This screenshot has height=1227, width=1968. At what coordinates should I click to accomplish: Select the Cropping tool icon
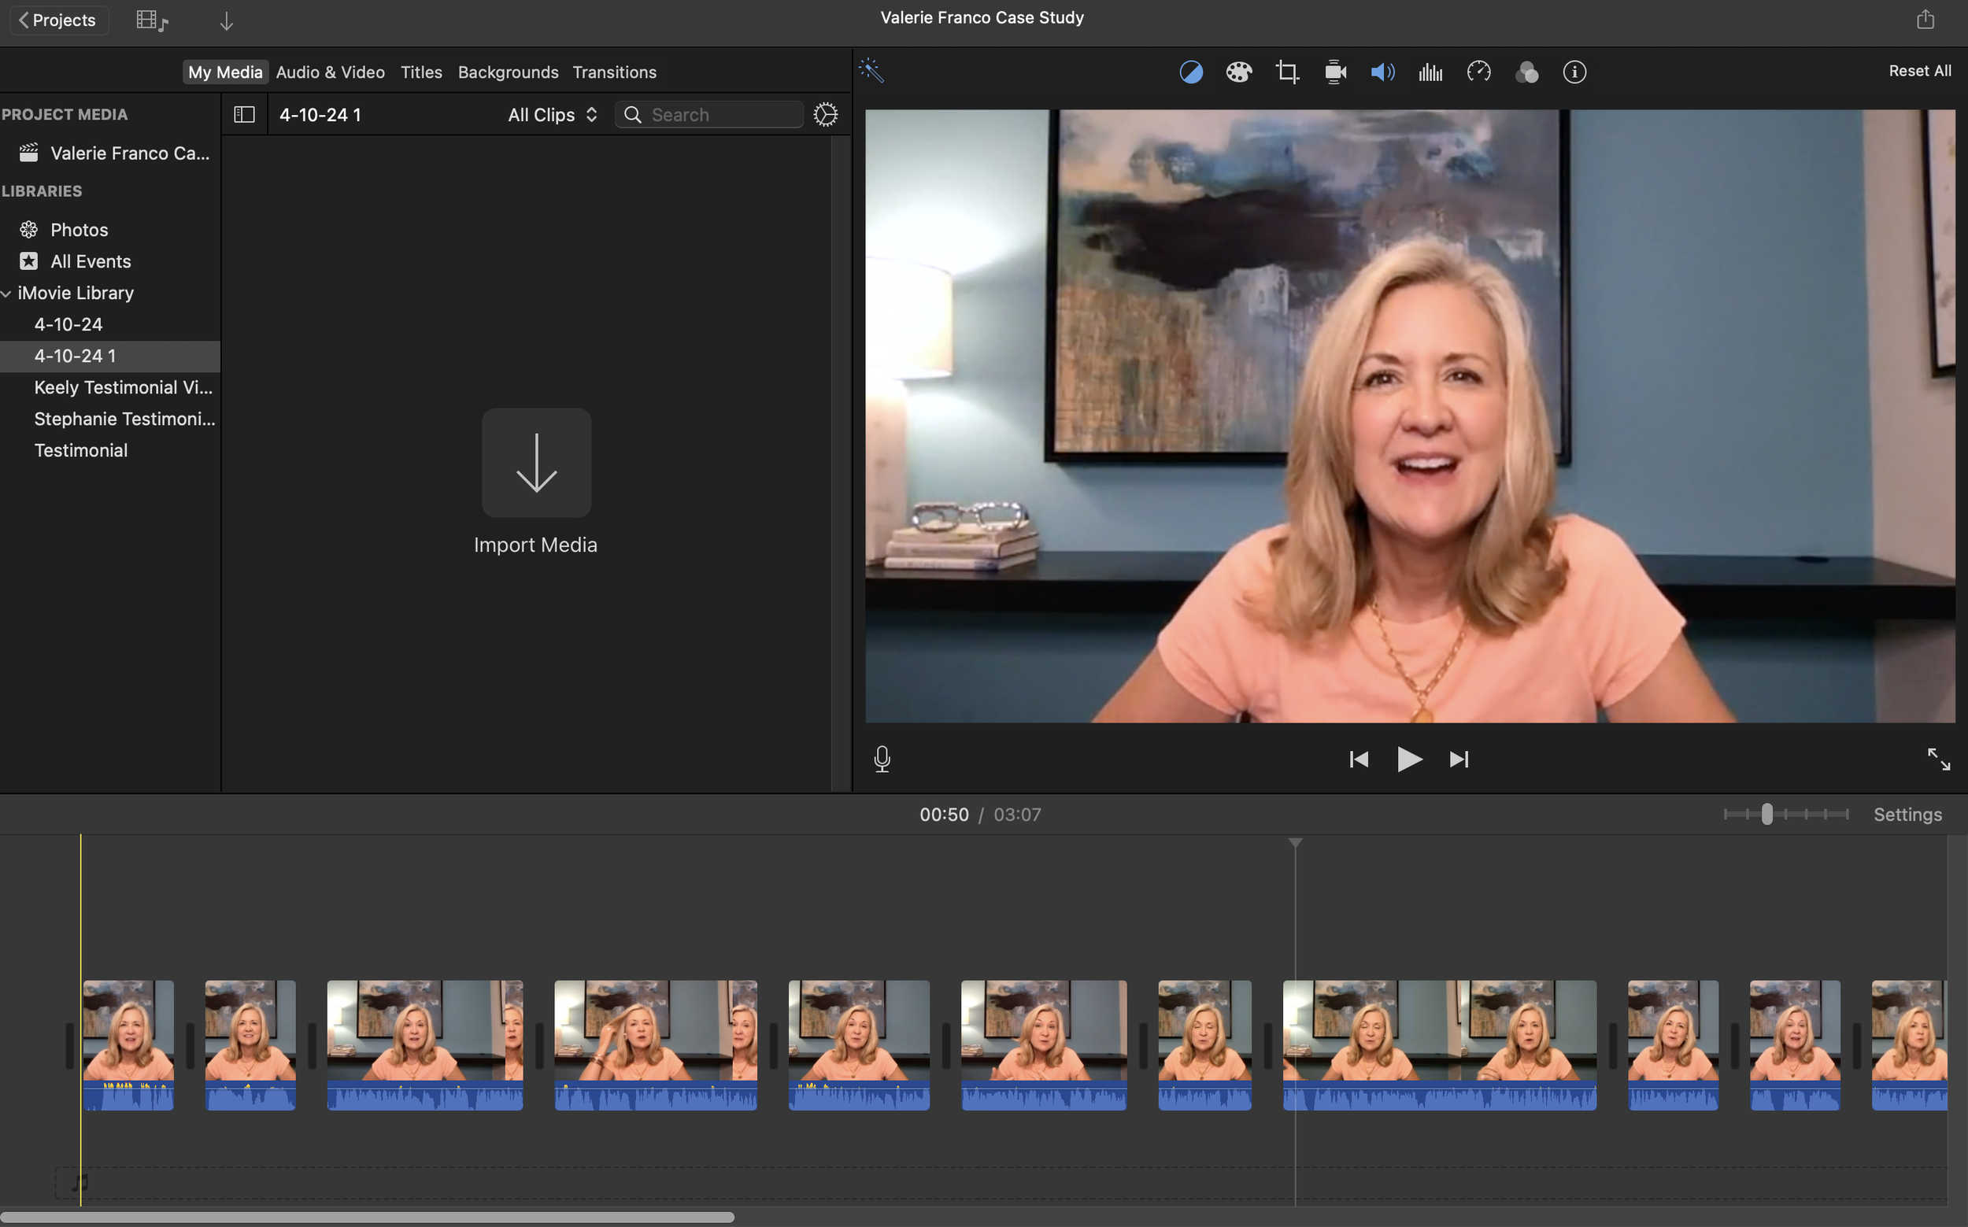click(1286, 72)
